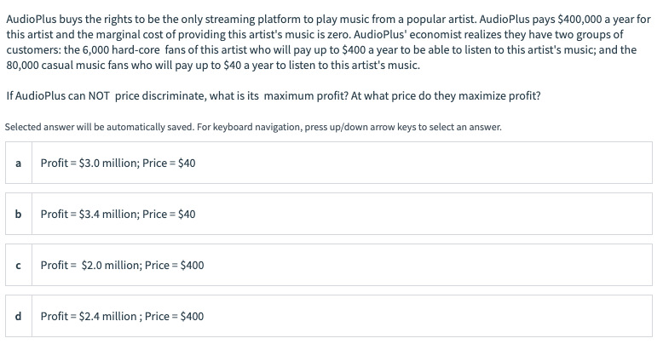663x344 pixels.
Task: Pick answer c: Profit $2.0 million, Price $400
Action: [x=331, y=265]
